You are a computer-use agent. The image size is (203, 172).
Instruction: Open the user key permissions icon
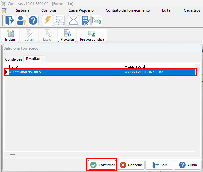pos(21,21)
